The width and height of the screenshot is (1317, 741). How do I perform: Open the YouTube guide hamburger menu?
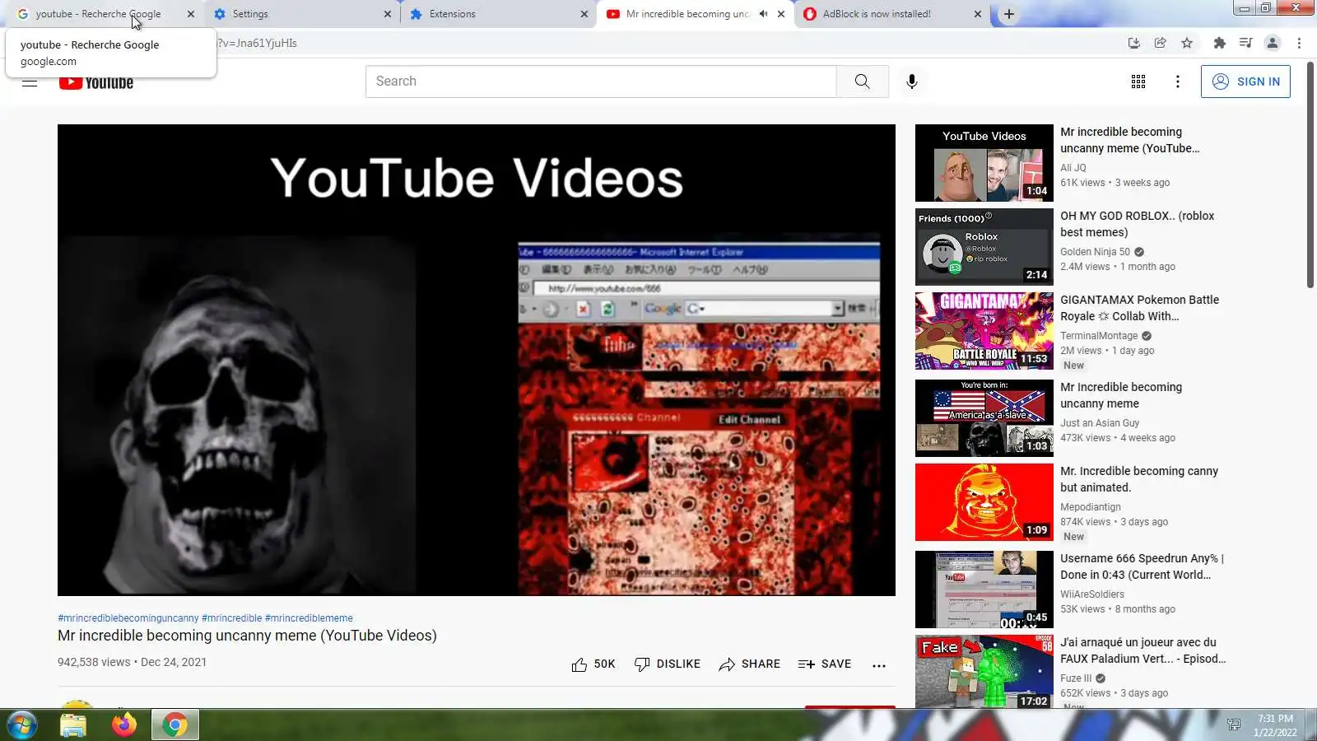click(x=30, y=82)
